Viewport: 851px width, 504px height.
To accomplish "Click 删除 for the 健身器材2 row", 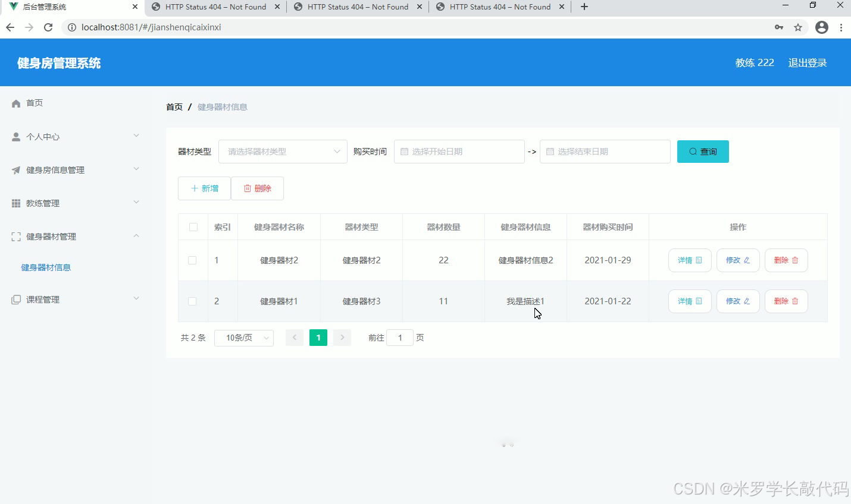I will (x=786, y=260).
